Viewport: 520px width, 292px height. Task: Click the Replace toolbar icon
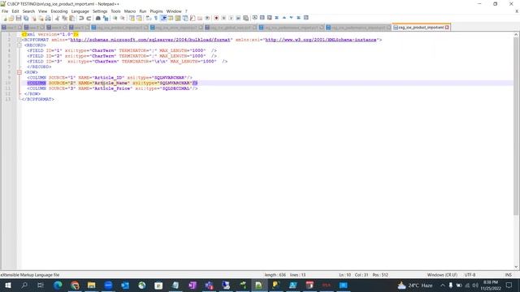pyautogui.click(x=106, y=18)
